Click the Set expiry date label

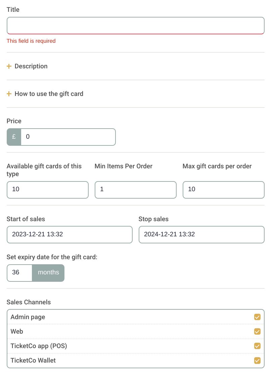coord(52,257)
